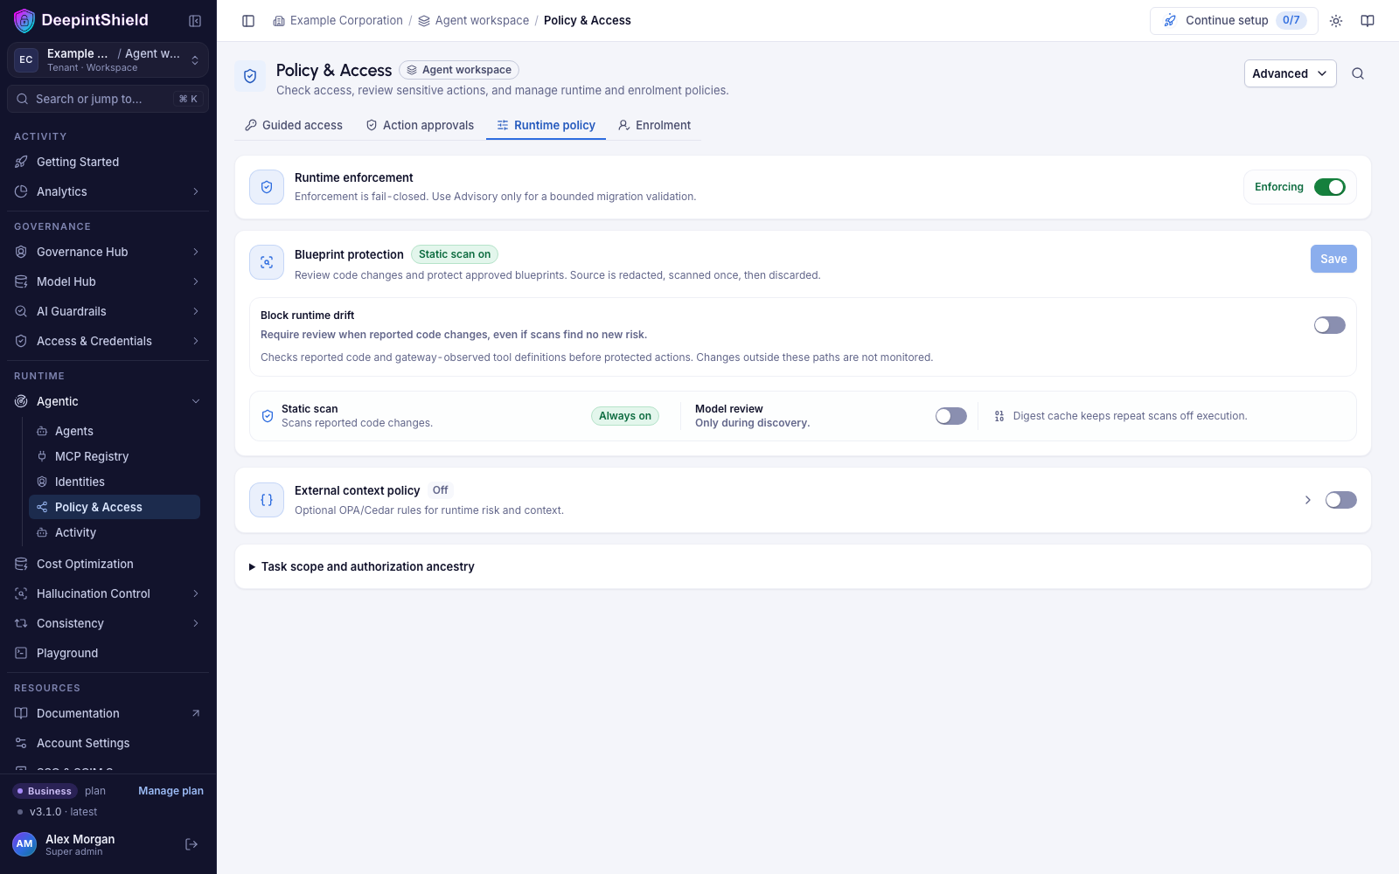This screenshot has width=1399, height=874.
Task: Click the page search magnifier icon
Action: tap(1358, 73)
